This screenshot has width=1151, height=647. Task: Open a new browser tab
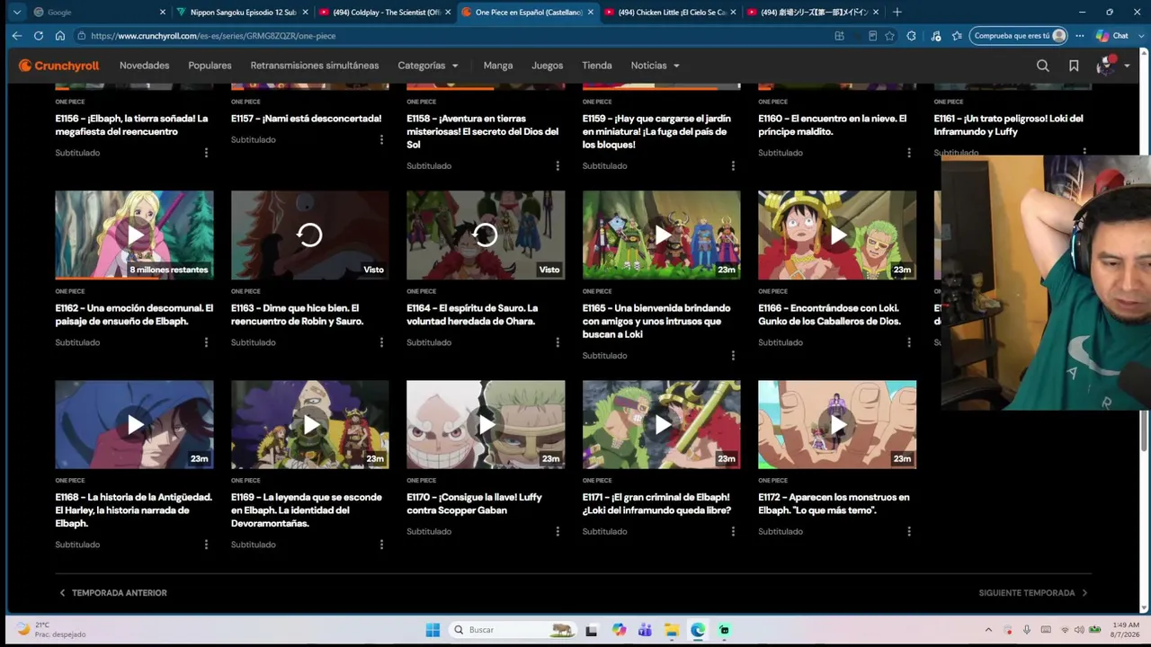tap(897, 12)
